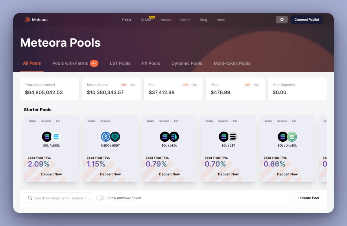Click the Yield value $476.99
The width and height of the screenshot is (347, 226).
pos(221,92)
